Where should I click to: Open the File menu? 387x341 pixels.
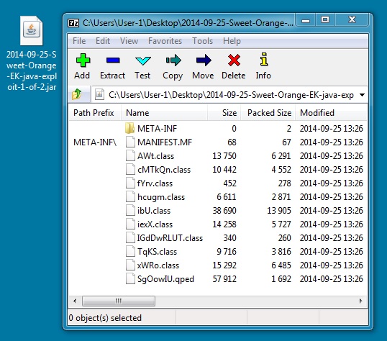[79, 41]
